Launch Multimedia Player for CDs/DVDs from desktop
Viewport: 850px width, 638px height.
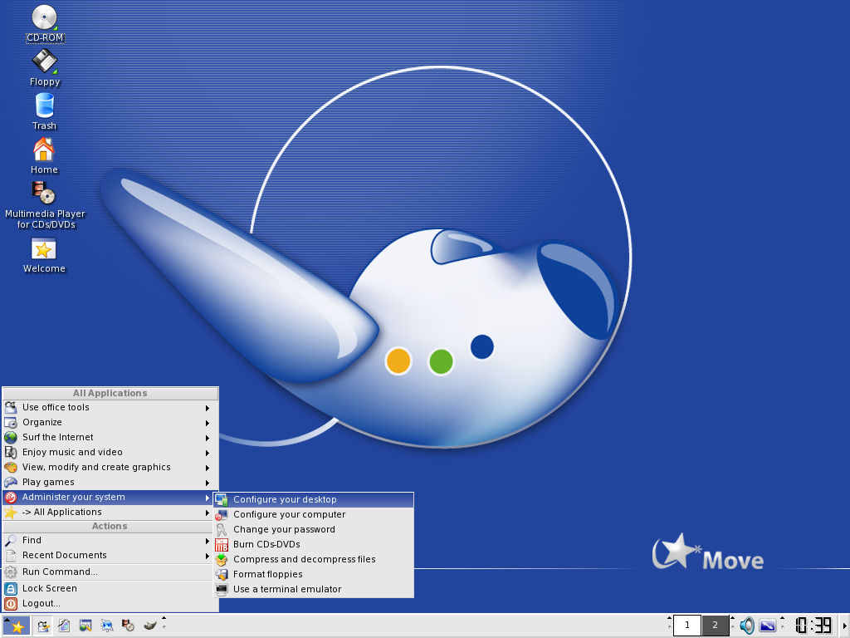tap(45, 205)
